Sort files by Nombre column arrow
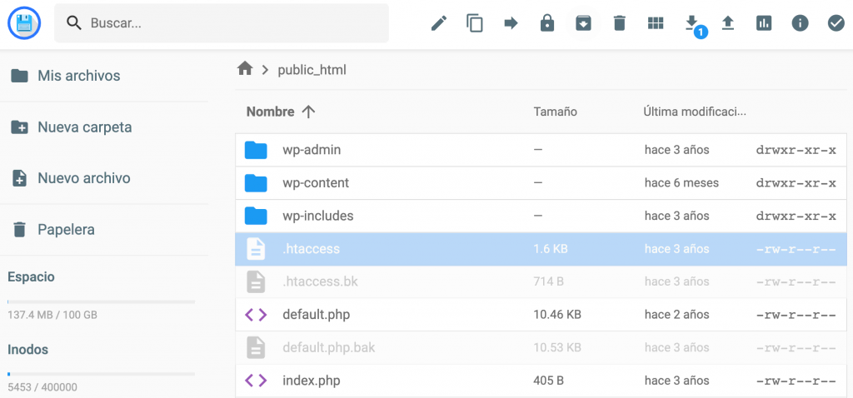 click(x=308, y=112)
